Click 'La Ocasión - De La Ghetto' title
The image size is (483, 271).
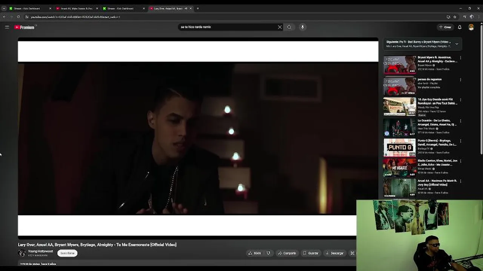click(437, 122)
